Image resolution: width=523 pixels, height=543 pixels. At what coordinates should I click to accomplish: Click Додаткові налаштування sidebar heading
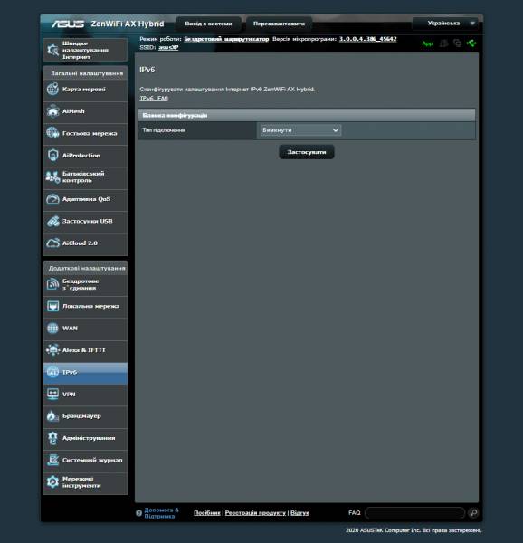[87, 269]
